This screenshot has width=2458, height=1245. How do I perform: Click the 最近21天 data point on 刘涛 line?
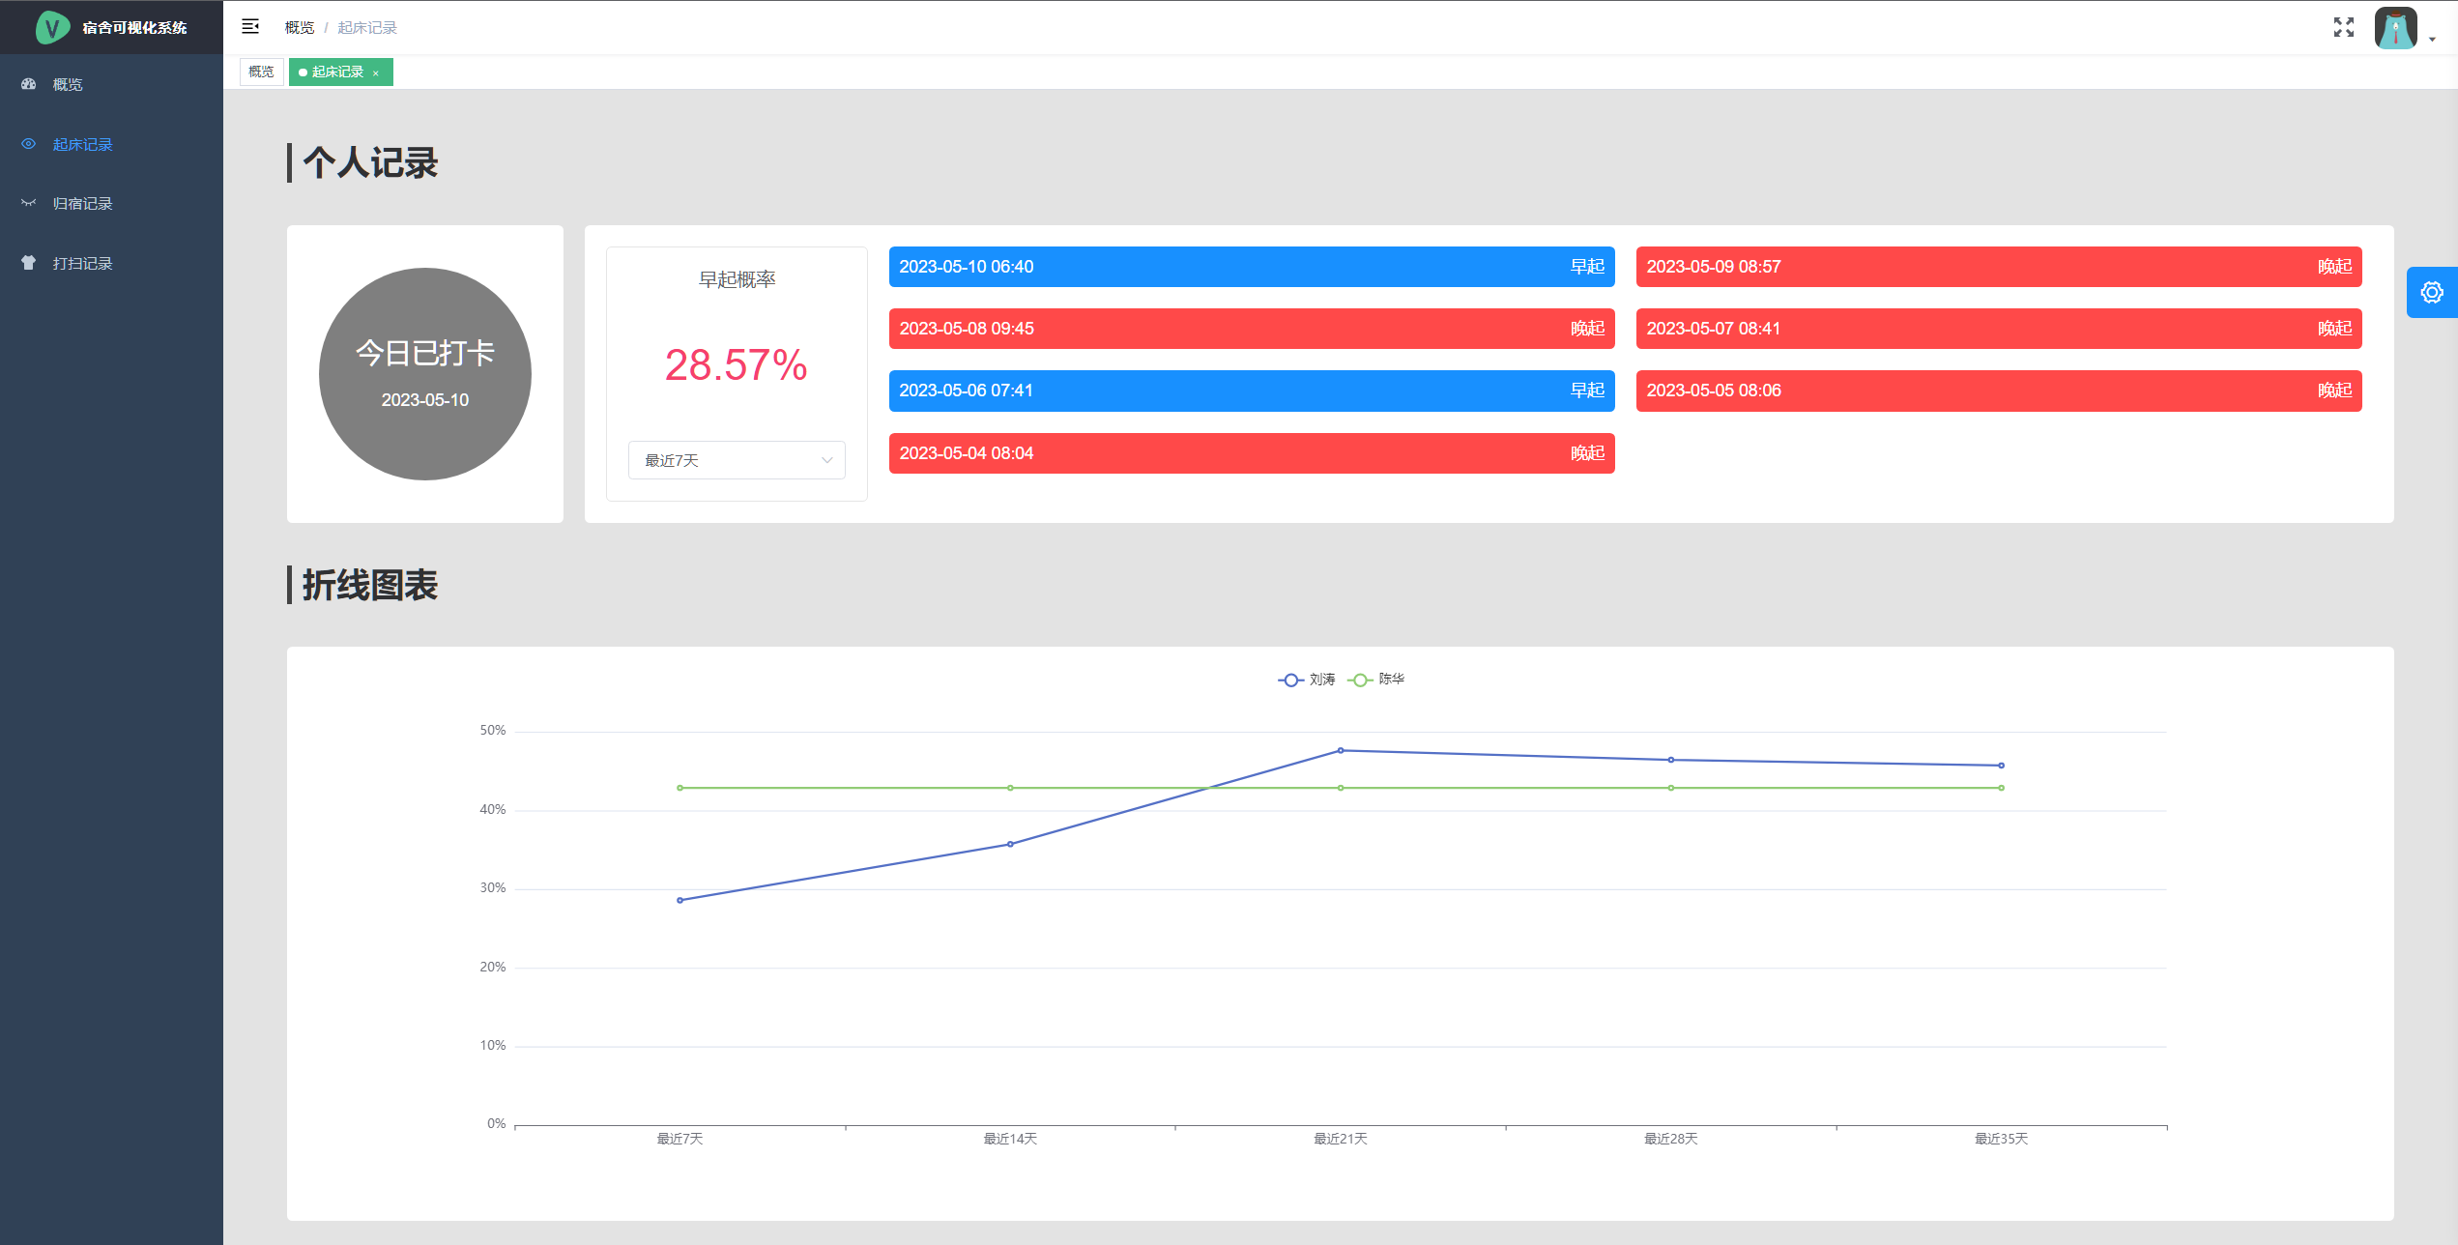coord(1340,750)
